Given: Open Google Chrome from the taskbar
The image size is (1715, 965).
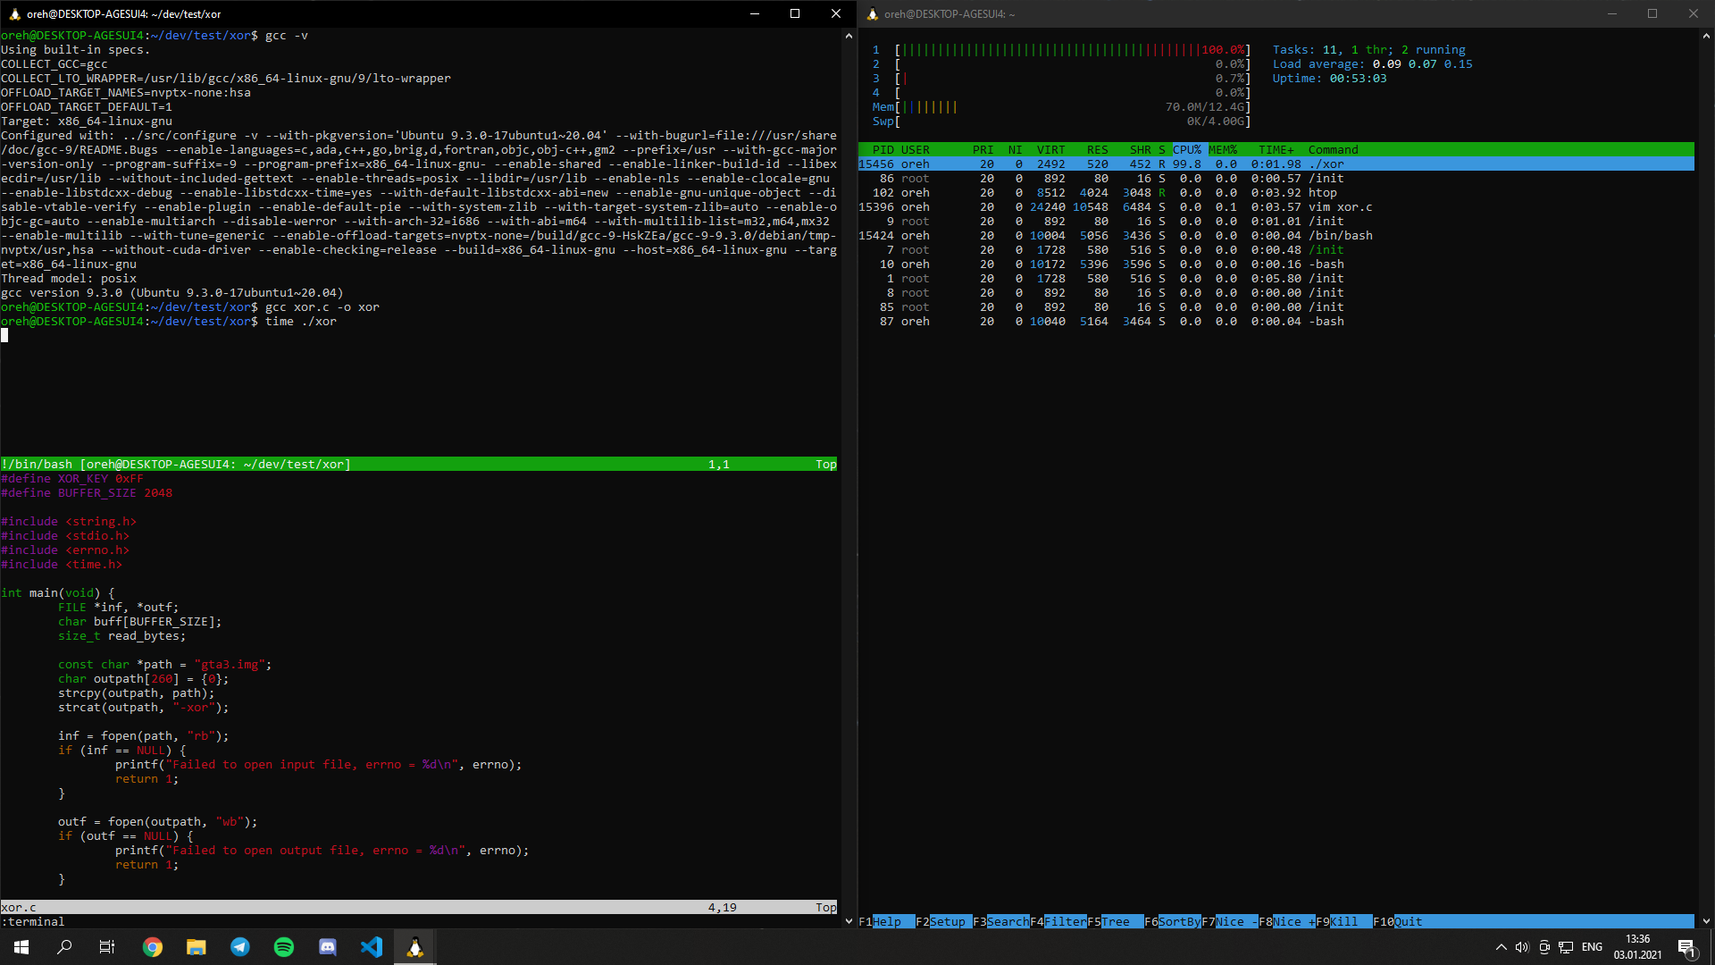Looking at the screenshot, I should [153, 947].
